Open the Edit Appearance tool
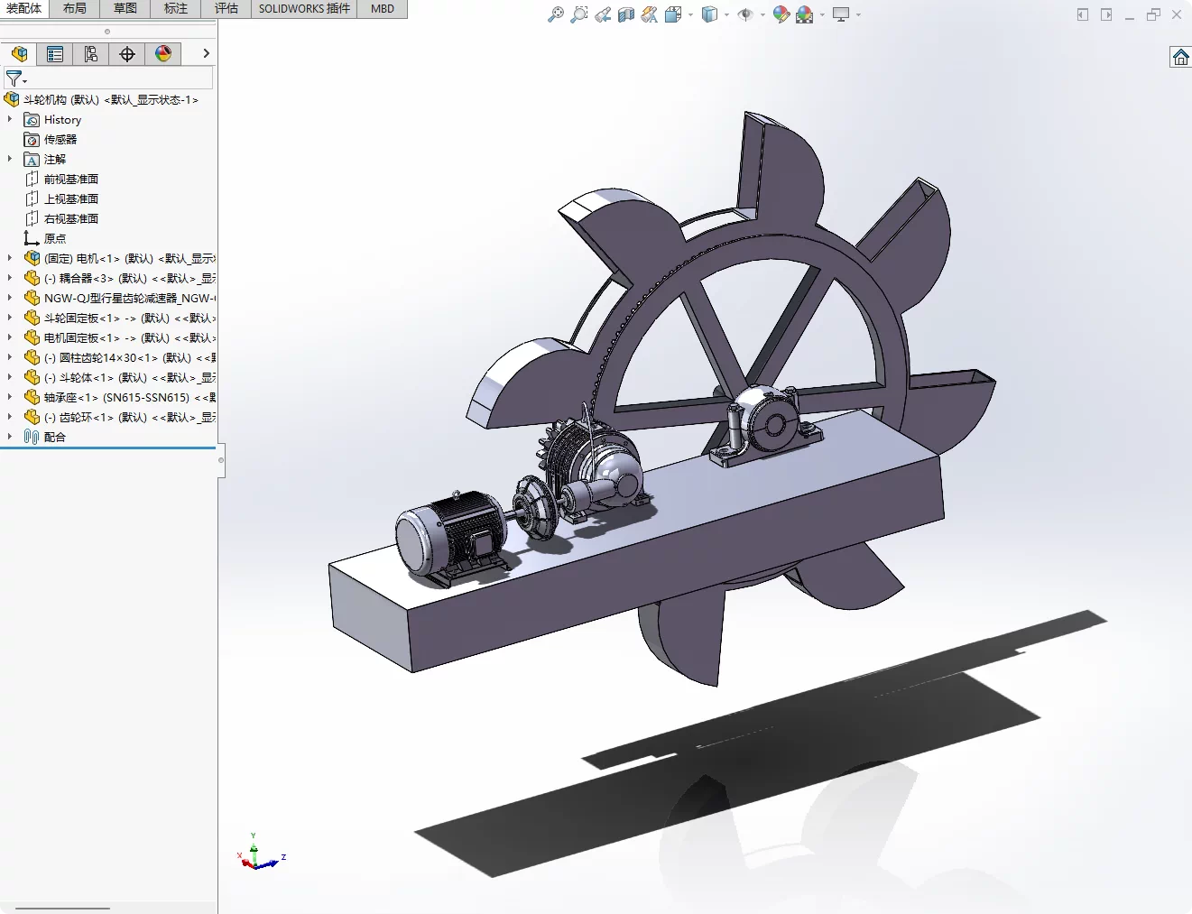 click(x=781, y=14)
